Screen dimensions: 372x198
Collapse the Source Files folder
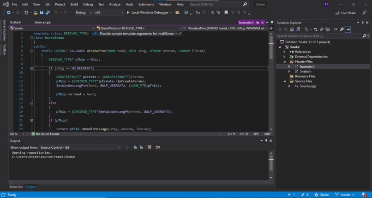tap(284, 82)
